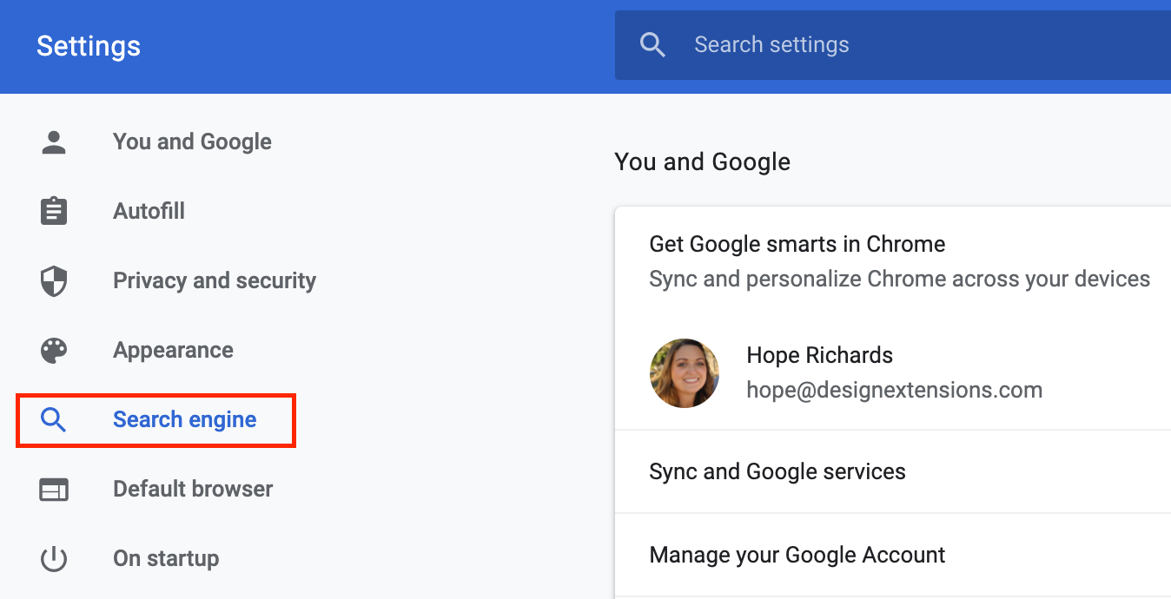Screen dimensions: 1171x599
Task: Click Get Google smarts in Chrome text
Action: 797,244
